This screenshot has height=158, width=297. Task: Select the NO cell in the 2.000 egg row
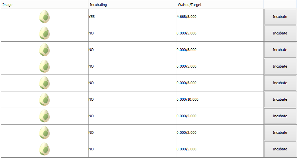click(x=132, y=132)
